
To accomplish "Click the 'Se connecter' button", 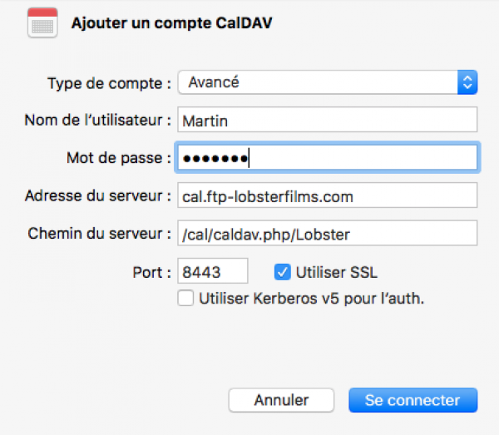I will tap(413, 400).
